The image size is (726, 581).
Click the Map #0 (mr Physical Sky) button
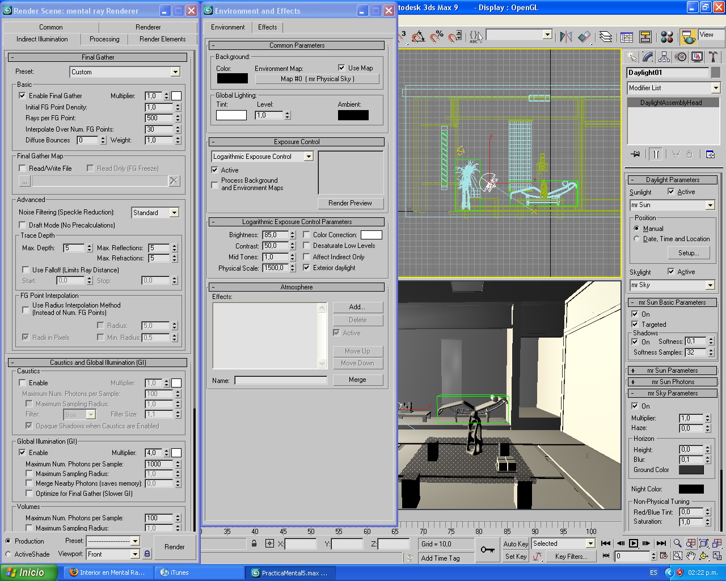pyautogui.click(x=318, y=79)
